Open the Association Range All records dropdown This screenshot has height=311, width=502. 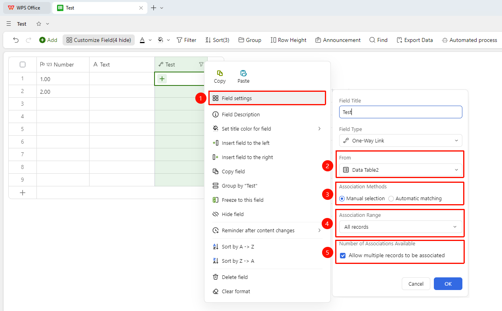click(401, 227)
